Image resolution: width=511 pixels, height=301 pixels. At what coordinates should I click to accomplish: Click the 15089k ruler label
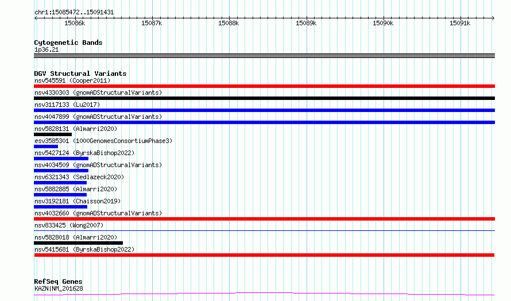pyautogui.click(x=306, y=23)
